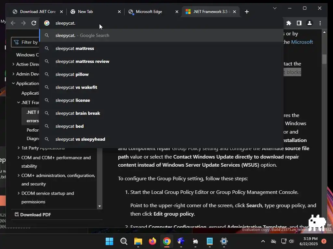Open a new tab with plus button
Viewport: 333px width, 249px height.
(x=246, y=12)
